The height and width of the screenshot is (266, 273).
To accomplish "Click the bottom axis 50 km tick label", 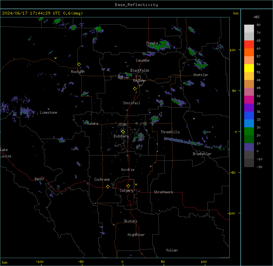I will 163,262.
